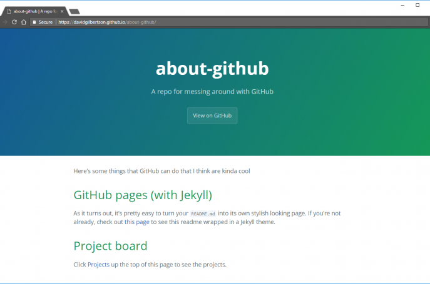Click the forward navigation arrow

(x=4, y=22)
